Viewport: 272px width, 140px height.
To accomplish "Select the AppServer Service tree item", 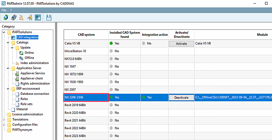I will click(x=33, y=73).
